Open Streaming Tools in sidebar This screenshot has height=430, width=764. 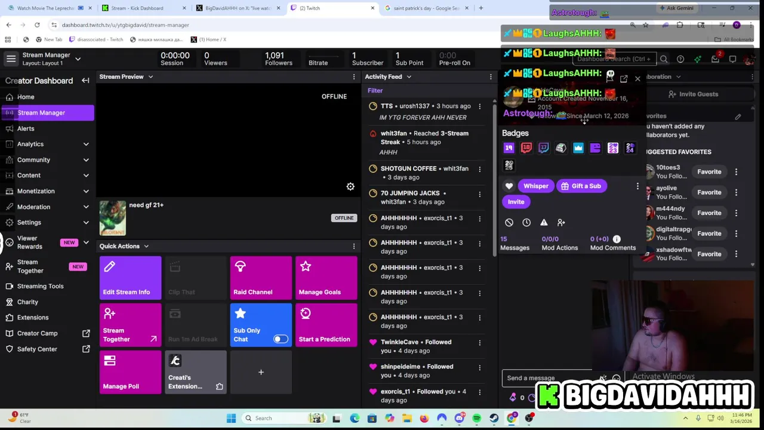pos(40,286)
